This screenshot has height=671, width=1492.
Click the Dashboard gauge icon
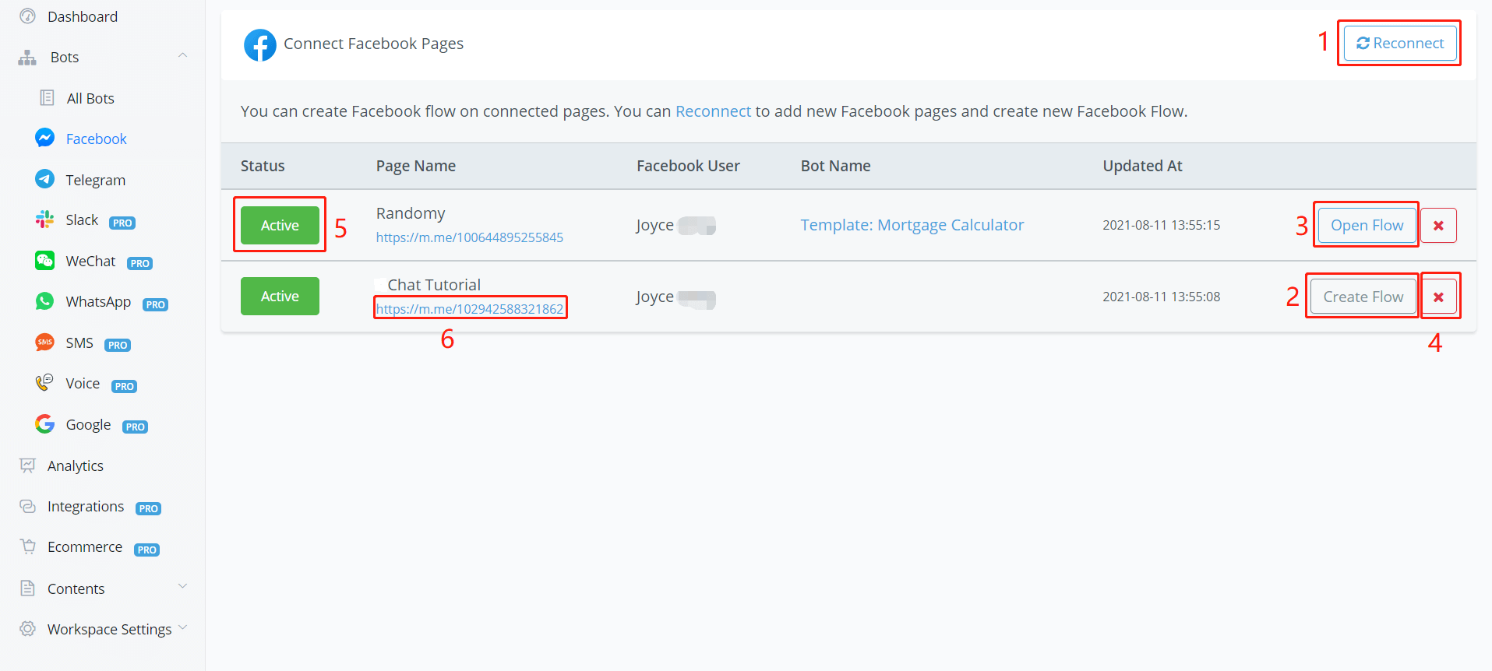point(28,16)
